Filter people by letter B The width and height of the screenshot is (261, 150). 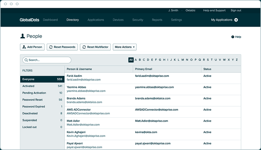point(140,60)
